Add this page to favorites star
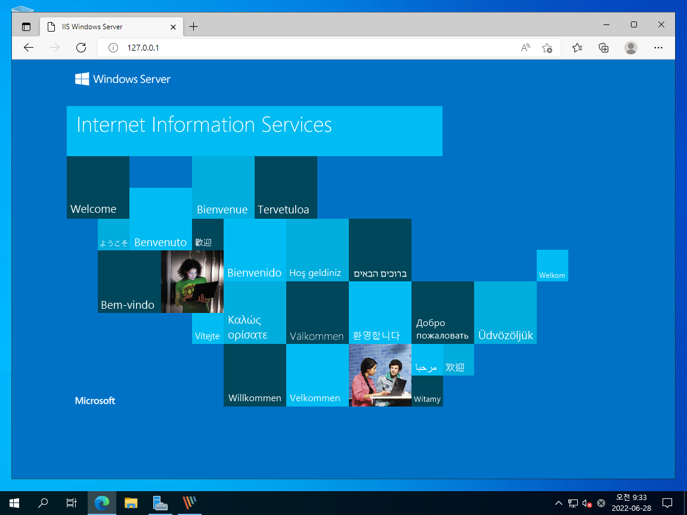 [x=547, y=48]
